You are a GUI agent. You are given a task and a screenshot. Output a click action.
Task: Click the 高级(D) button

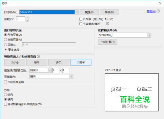coord(109,12)
